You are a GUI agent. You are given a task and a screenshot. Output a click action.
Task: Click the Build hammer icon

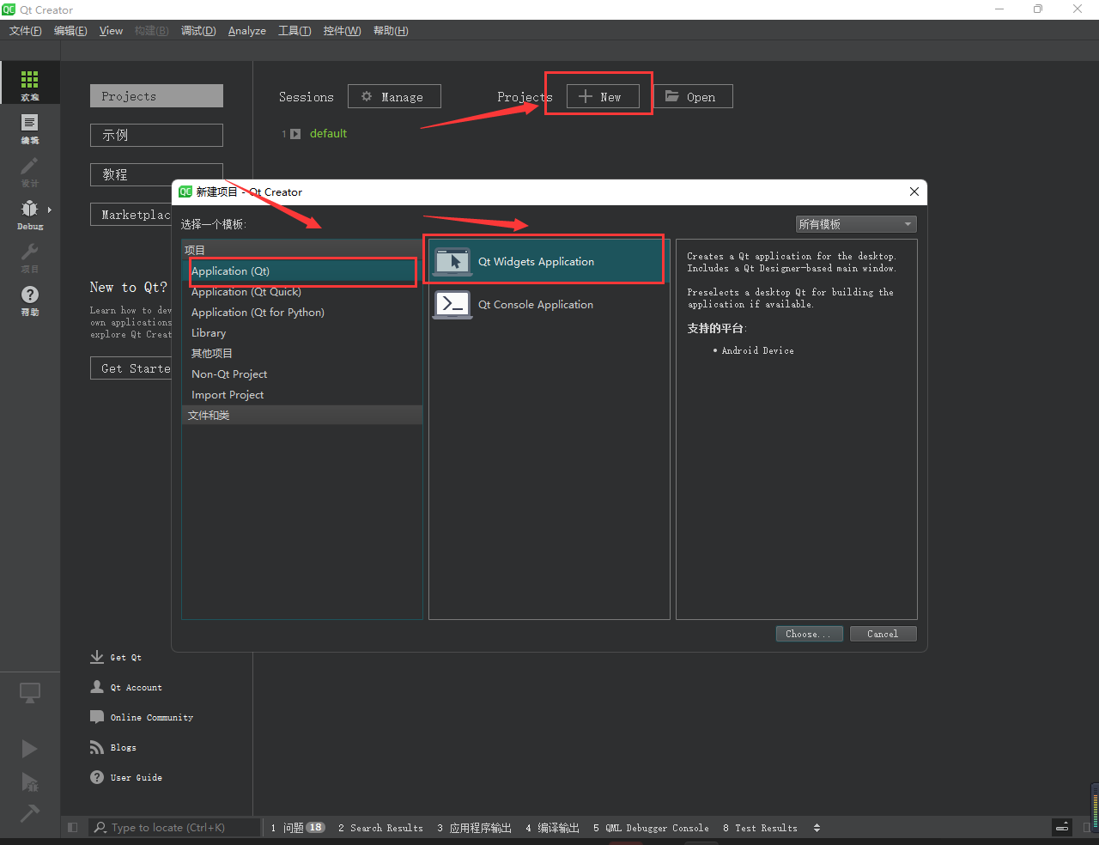[x=30, y=812]
